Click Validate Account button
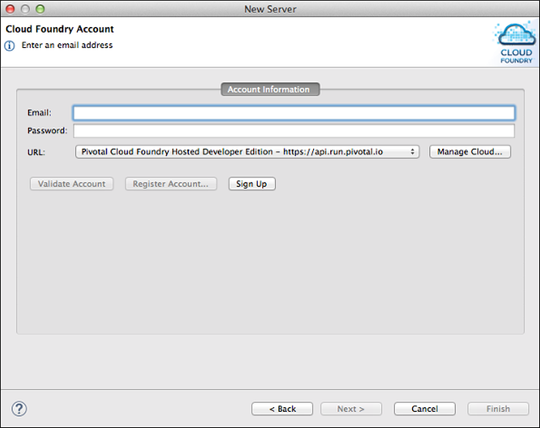The height and width of the screenshot is (428, 540). coord(72,184)
